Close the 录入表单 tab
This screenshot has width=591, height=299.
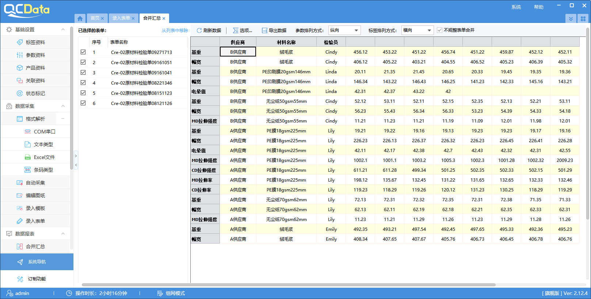click(x=133, y=19)
